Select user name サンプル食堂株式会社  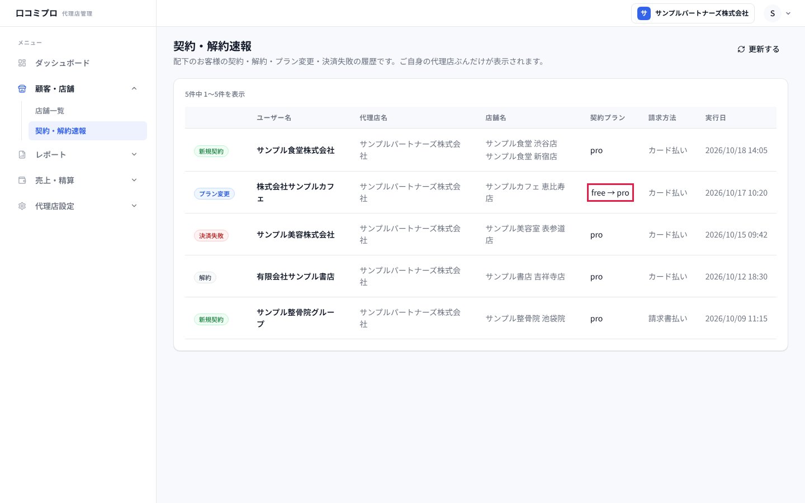pos(295,150)
